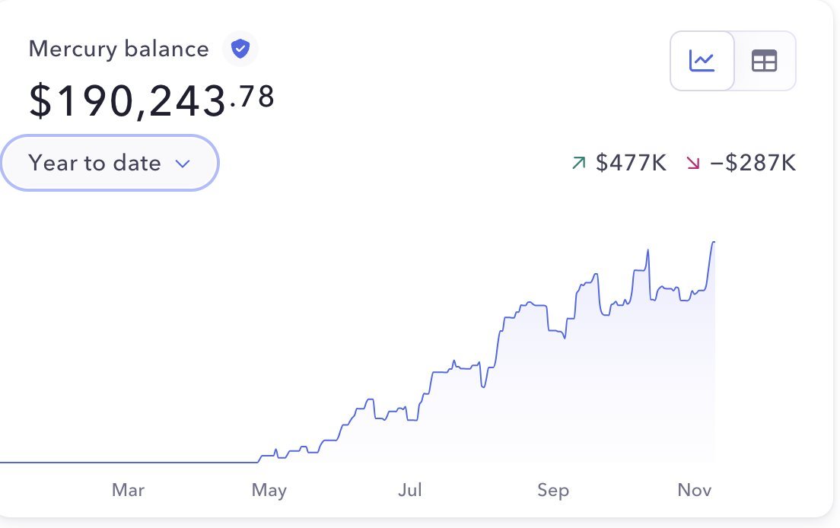Select the Mar label on the chart axis
This screenshot has width=840, height=528.
[128, 490]
